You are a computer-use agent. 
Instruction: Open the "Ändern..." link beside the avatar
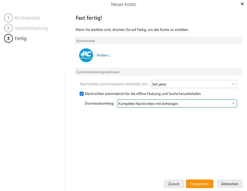[x=103, y=55]
